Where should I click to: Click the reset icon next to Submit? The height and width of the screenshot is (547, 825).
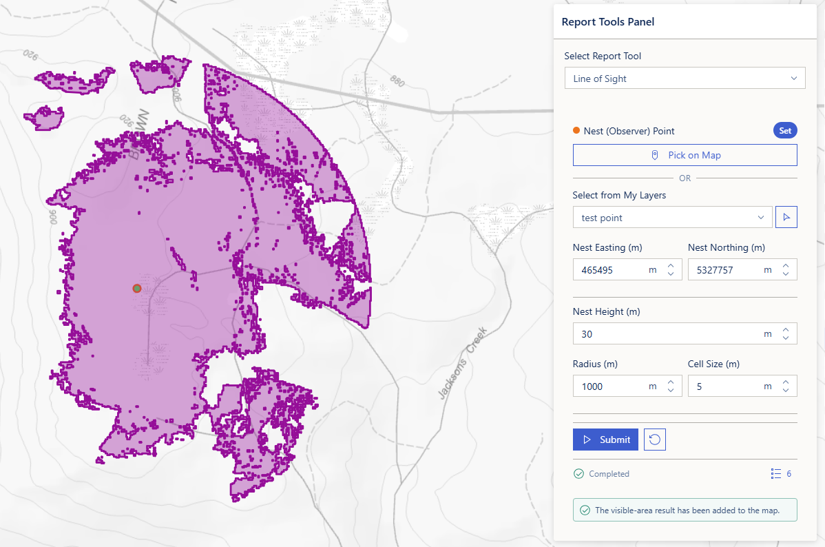pos(654,440)
